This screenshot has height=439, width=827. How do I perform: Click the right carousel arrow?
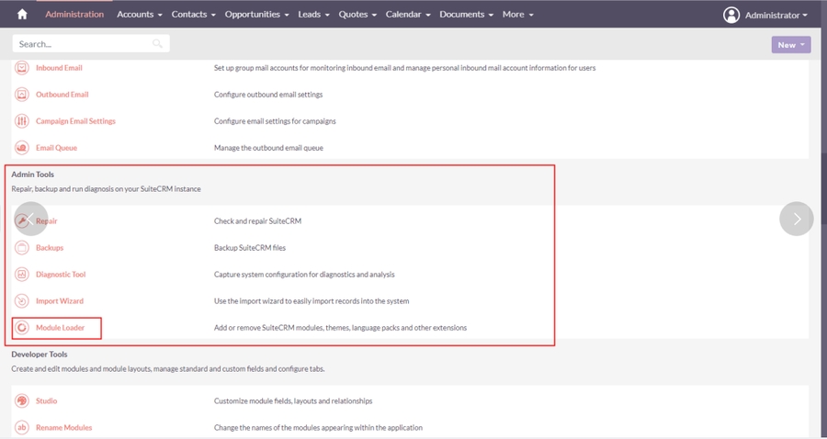[x=797, y=219]
